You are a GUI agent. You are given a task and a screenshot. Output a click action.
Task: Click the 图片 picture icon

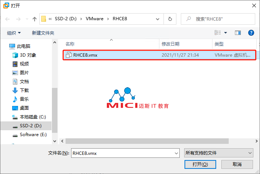15,73
